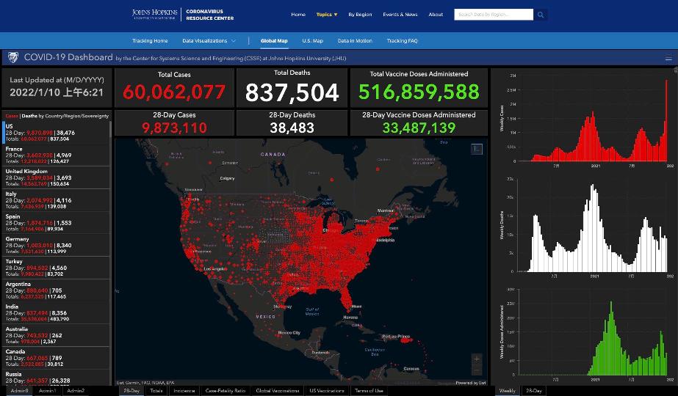
Task: Switch the charts to 28-Day view
Action: click(x=533, y=391)
